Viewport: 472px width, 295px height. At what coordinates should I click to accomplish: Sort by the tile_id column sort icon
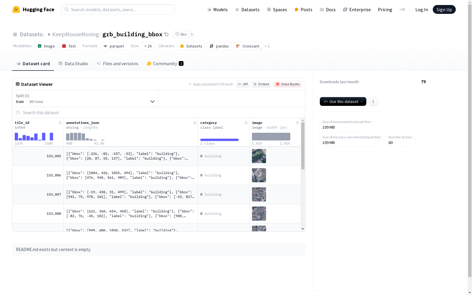click(60, 123)
